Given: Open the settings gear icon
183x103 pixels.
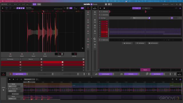Looking at the screenshot, I should pyautogui.click(x=177, y=4).
